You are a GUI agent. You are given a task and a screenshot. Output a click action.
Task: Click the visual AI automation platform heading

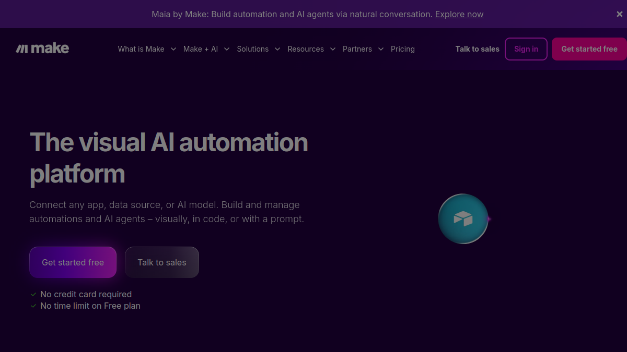[169, 157]
